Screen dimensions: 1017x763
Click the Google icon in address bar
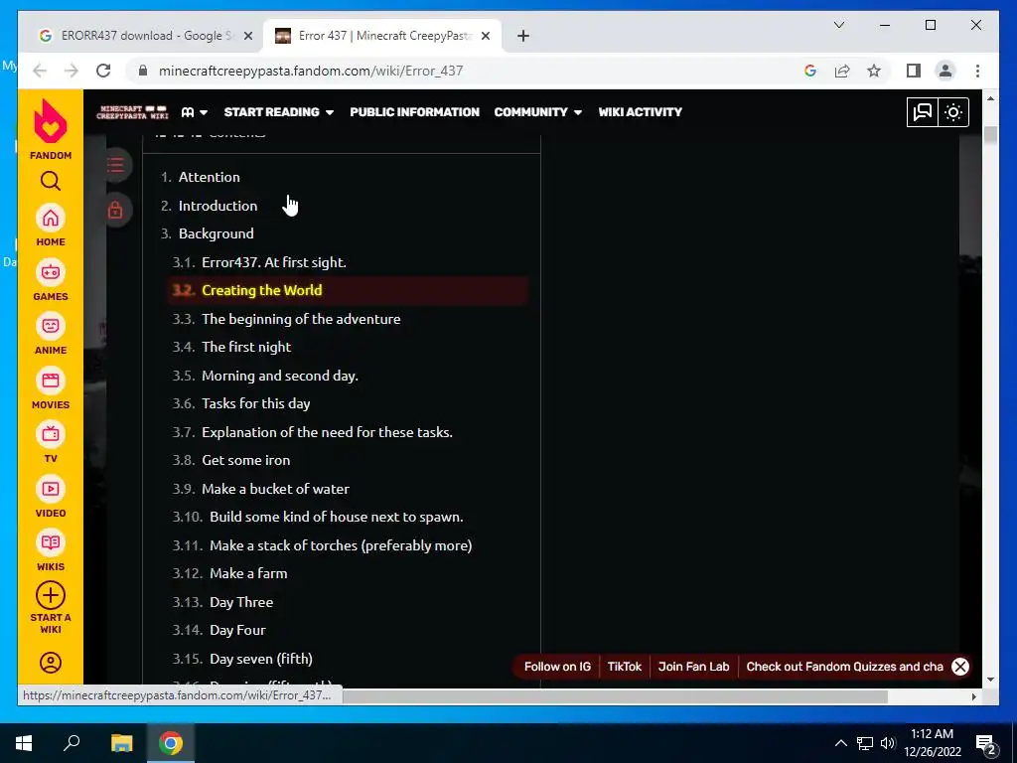(x=810, y=71)
